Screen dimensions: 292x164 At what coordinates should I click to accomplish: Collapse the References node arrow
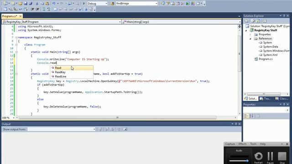(250, 39)
